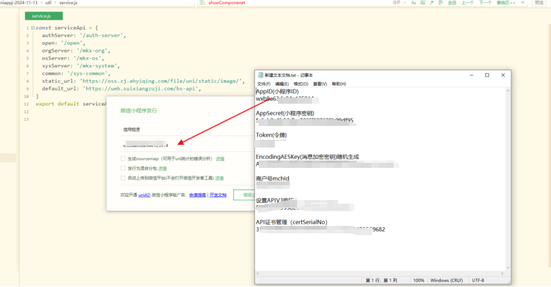Click Windows (CRLF) in Notepad status bar

pyautogui.click(x=446, y=280)
